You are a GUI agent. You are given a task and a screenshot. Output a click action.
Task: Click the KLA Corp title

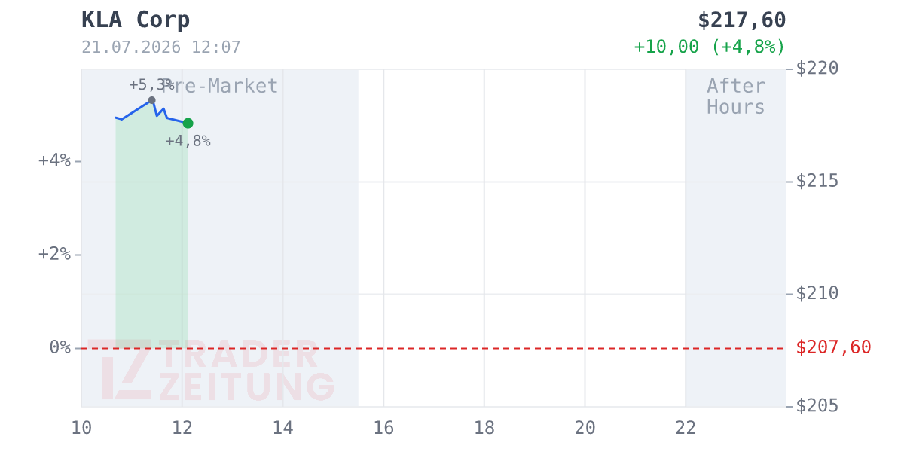click(136, 20)
